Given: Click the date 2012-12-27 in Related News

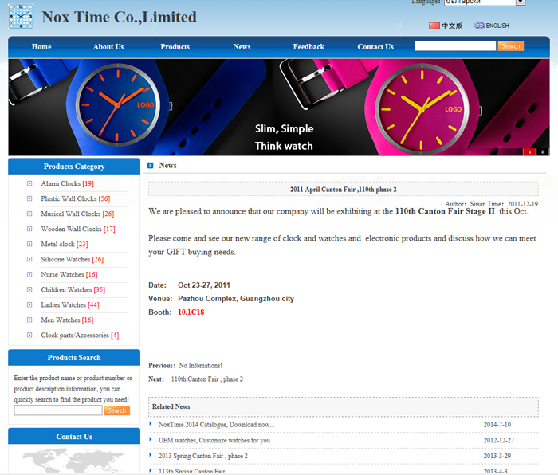Looking at the screenshot, I should [x=498, y=440].
